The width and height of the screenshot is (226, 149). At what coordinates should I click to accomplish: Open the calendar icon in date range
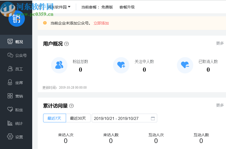coord(153,118)
